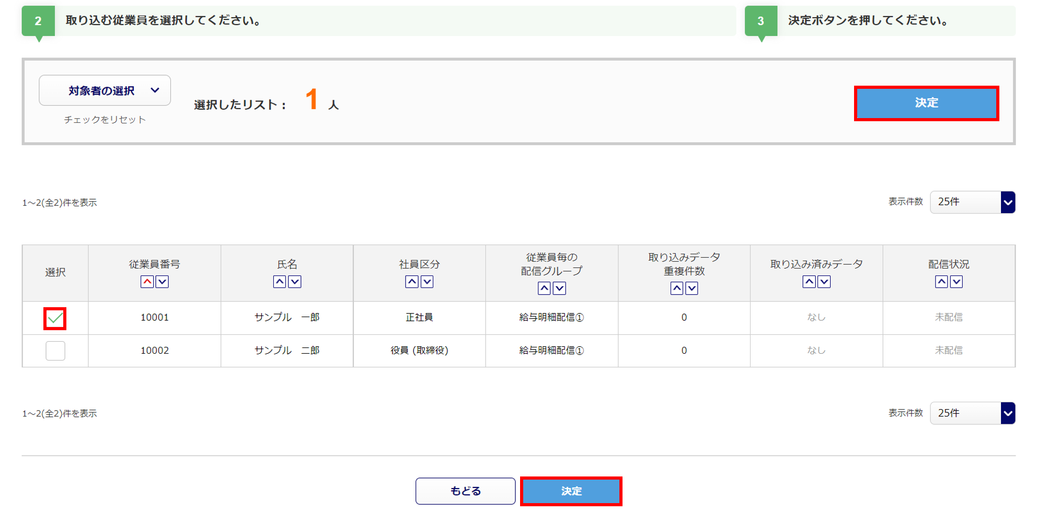Sort employee number column descending
This screenshot has height=512, width=1037.
pos(163,282)
